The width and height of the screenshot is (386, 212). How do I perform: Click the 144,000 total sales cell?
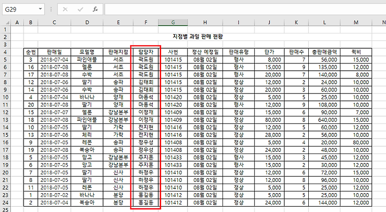click(x=324, y=203)
